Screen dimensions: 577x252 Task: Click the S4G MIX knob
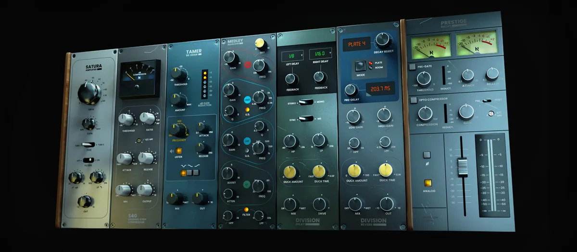[125, 191]
